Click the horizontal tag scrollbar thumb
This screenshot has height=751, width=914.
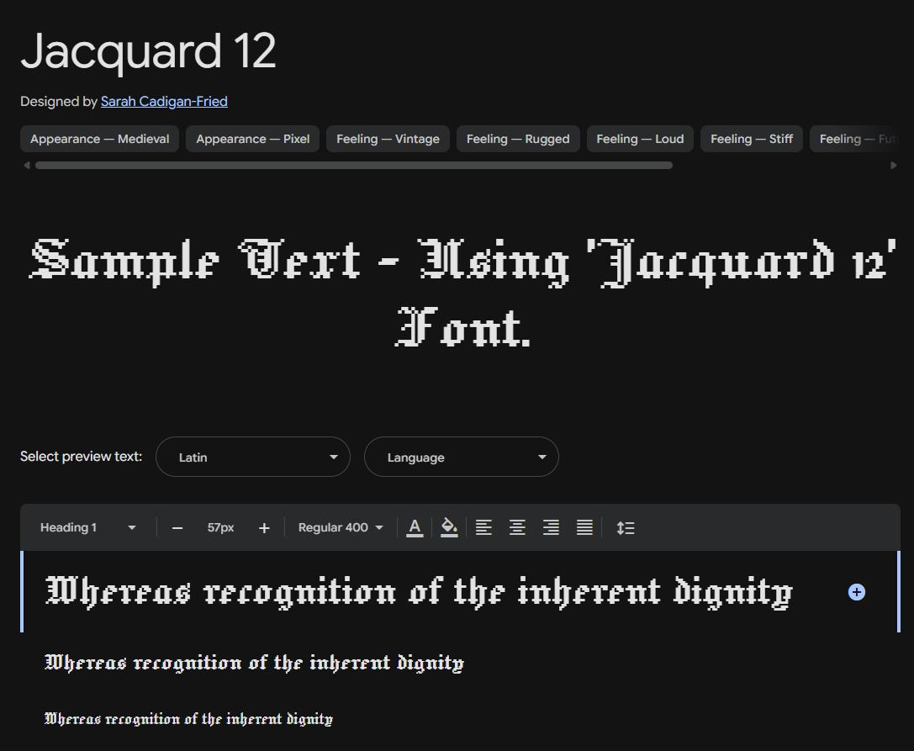click(x=354, y=166)
